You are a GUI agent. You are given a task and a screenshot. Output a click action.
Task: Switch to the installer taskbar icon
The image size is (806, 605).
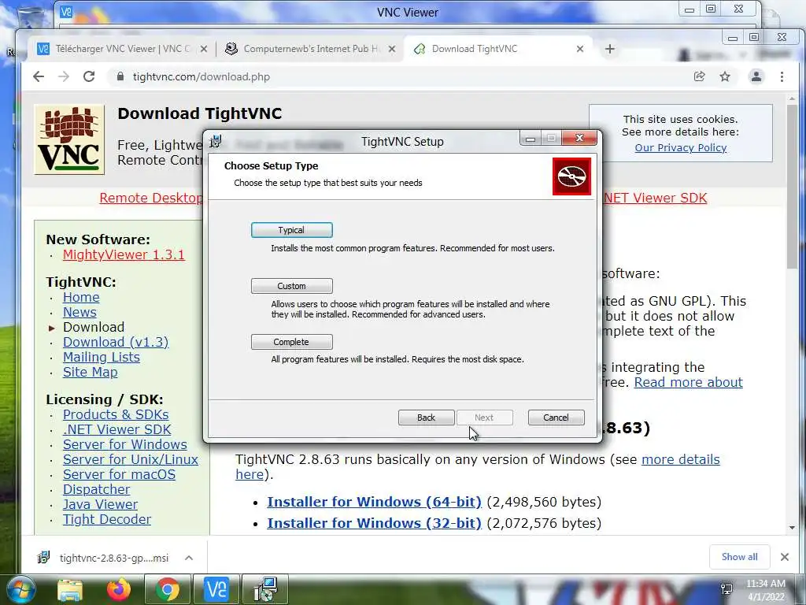tap(265, 589)
